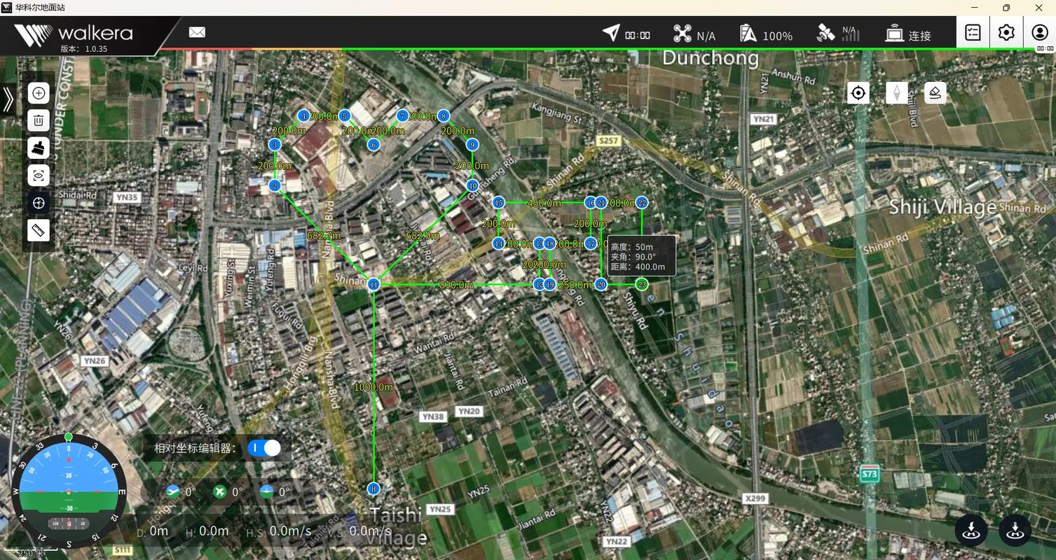Toggle the 相对坐标编辑器 switch
Screen dimensions: 1056x560
click(x=264, y=448)
